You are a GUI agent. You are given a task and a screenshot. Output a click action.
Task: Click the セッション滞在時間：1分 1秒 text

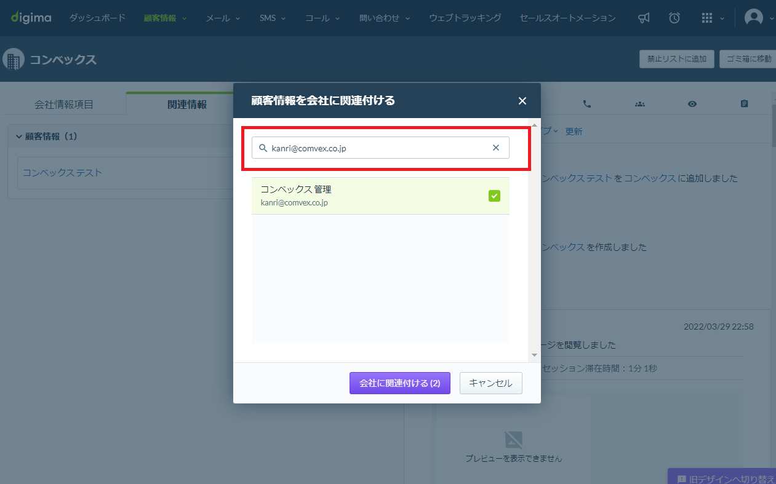tap(600, 368)
